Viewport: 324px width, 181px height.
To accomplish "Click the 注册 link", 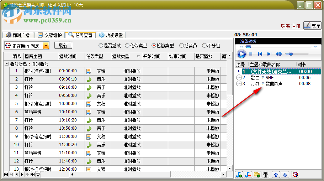I will [296, 26].
